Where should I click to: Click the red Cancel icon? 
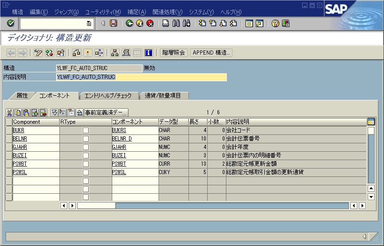tap(150, 23)
